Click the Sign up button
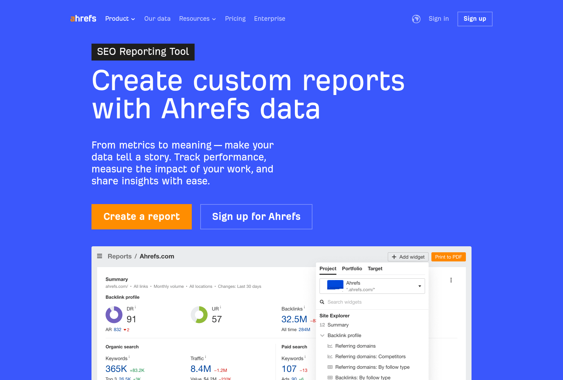The height and width of the screenshot is (380, 563). 475,19
